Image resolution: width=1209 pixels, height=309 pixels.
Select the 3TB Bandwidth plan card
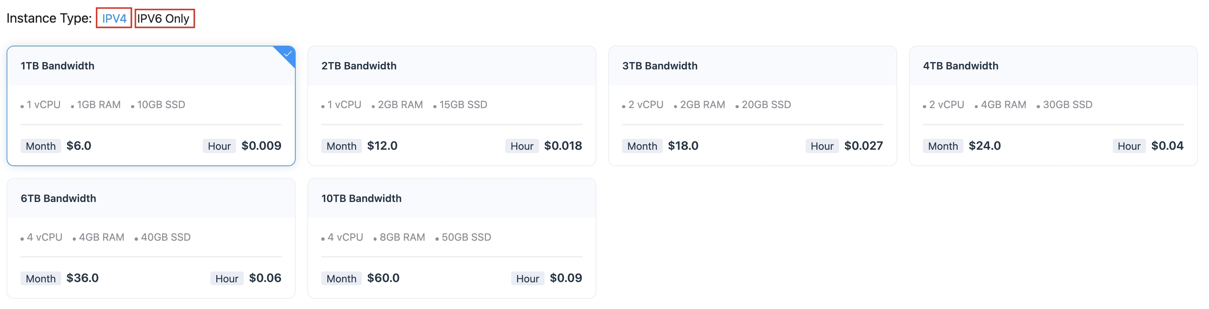click(x=751, y=105)
